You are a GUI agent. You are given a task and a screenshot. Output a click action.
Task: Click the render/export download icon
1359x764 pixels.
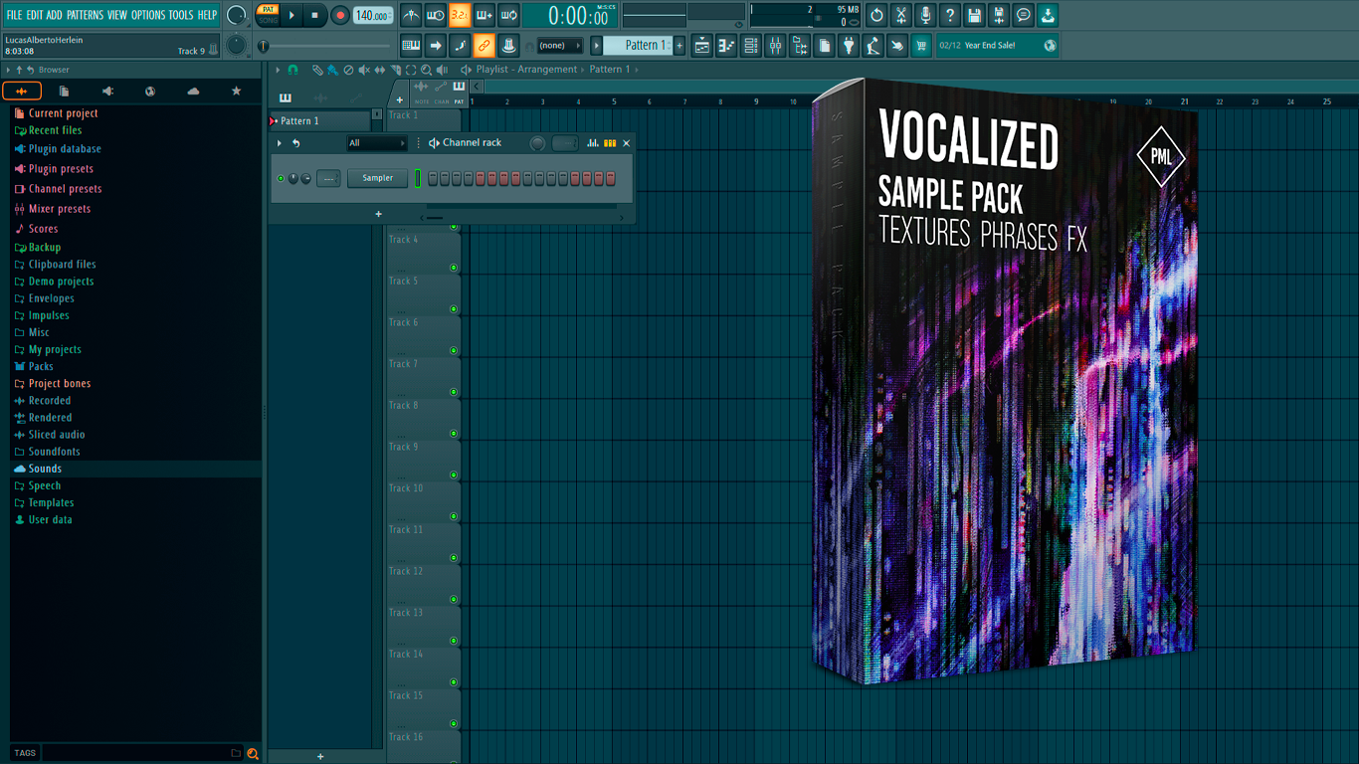pyautogui.click(x=1048, y=15)
